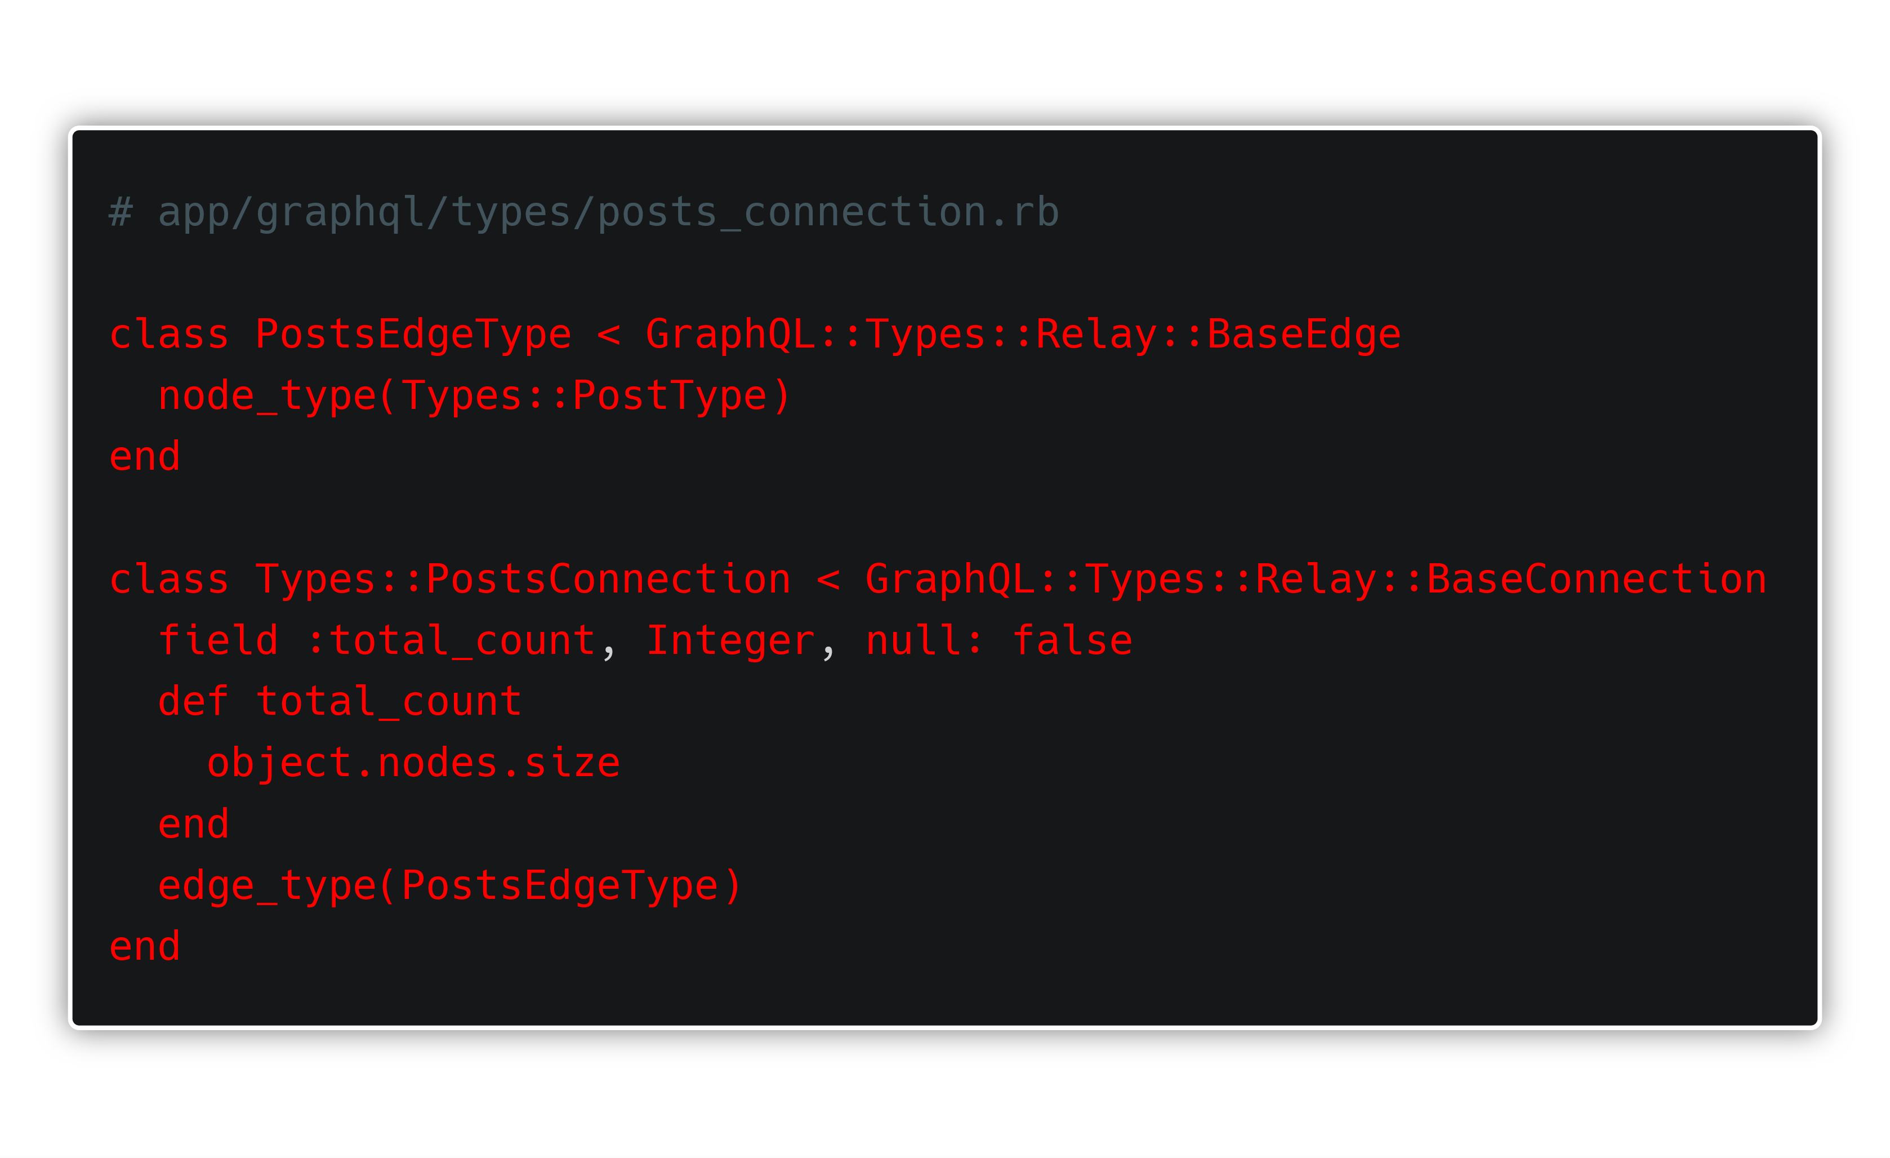This screenshot has width=1890, height=1158.
Task: Click the end keyword closing PostsEdgeType class
Action: [x=145, y=457]
